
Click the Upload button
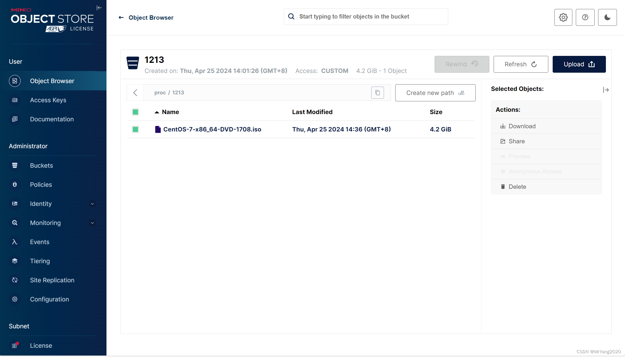(x=579, y=64)
